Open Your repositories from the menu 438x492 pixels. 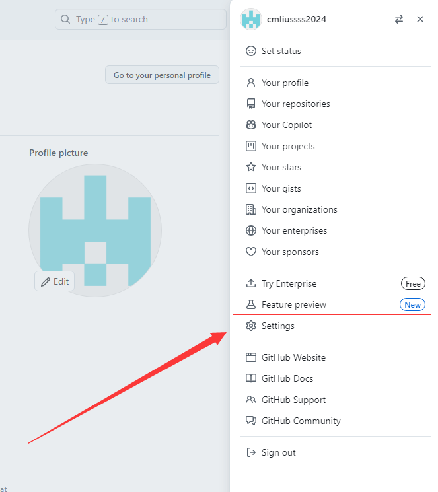[x=295, y=104]
